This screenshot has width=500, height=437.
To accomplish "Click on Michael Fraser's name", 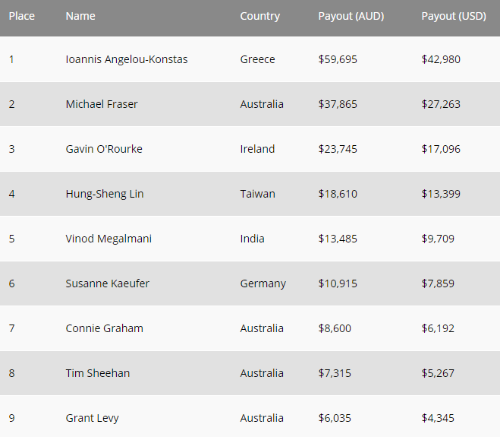I will [102, 104].
